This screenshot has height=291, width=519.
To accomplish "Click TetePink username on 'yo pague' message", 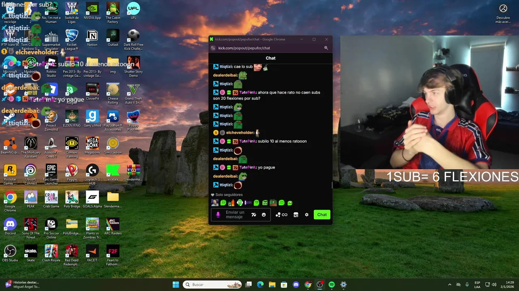I will click(x=248, y=167).
